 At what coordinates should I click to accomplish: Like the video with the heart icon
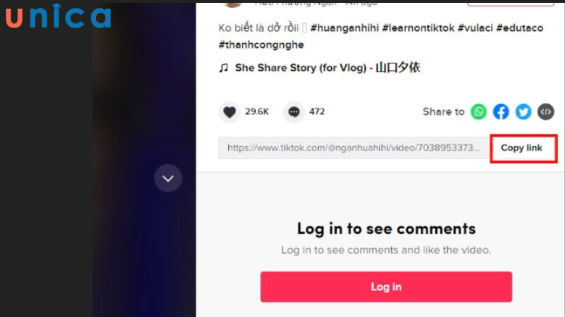(x=229, y=112)
